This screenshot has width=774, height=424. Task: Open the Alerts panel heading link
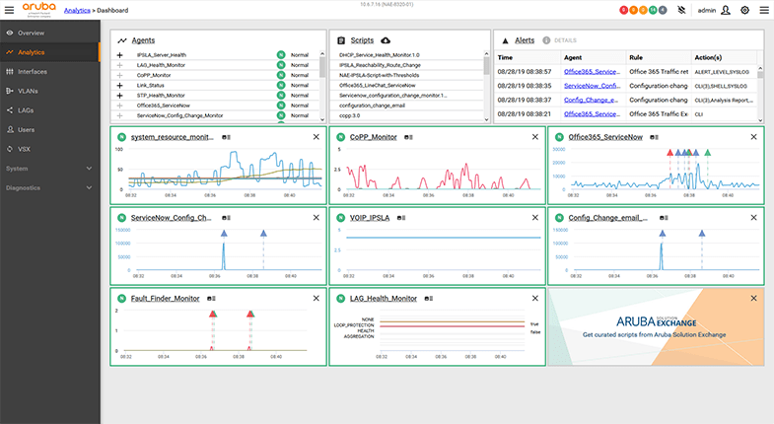pos(525,40)
